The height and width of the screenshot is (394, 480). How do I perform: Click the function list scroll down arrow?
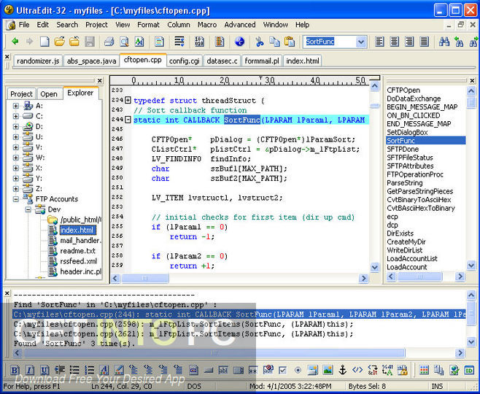click(471, 266)
